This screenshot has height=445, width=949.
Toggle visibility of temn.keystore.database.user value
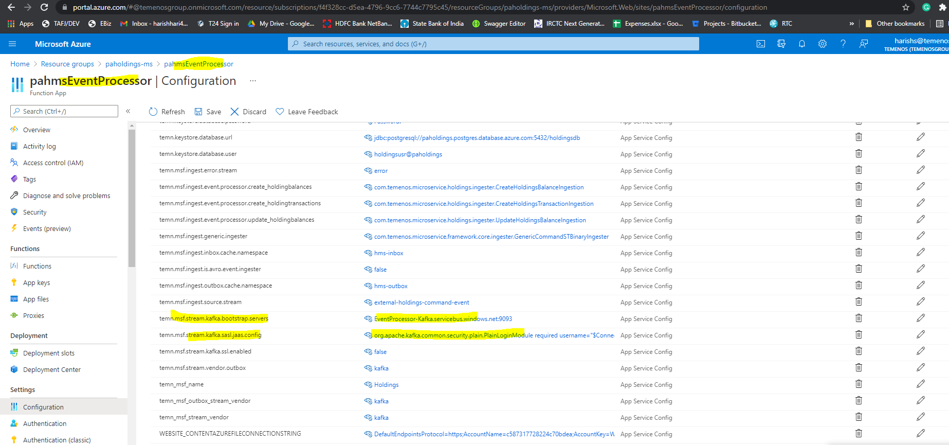(x=368, y=154)
